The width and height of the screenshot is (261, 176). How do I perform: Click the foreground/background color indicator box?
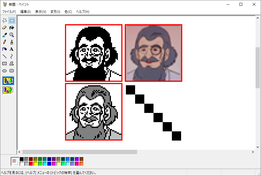[x=15, y=162]
